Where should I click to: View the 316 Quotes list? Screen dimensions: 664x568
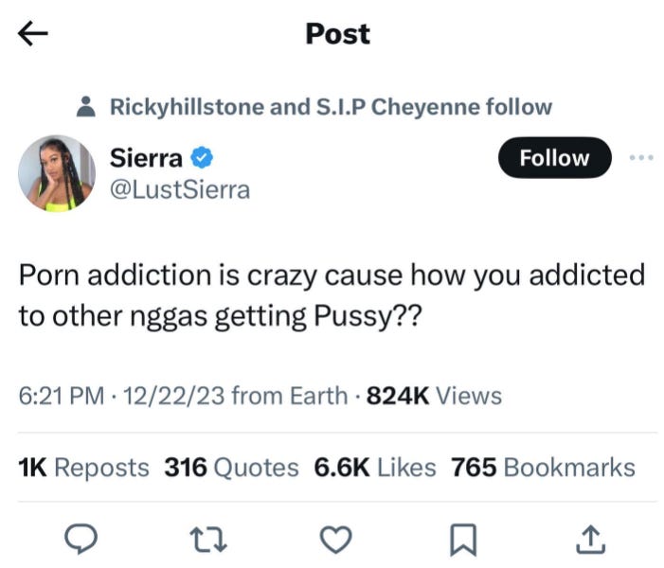pyautogui.click(x=232, y=468)
